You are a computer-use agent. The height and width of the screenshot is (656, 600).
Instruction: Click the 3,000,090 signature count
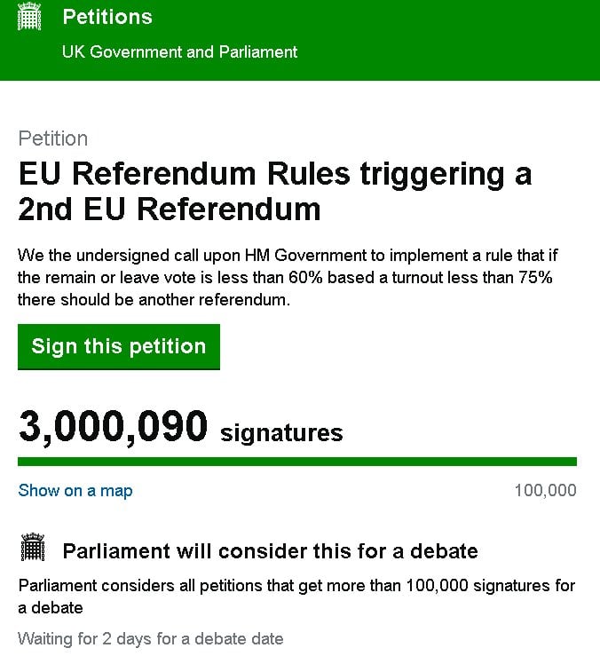[113, 428]
